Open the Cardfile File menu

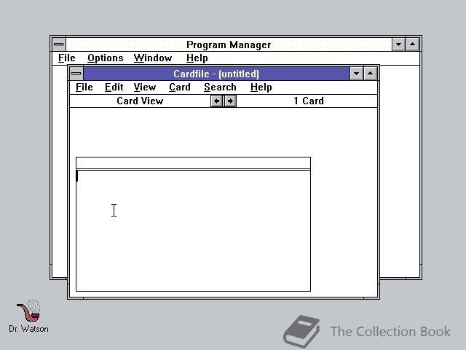tap(84, 87)
